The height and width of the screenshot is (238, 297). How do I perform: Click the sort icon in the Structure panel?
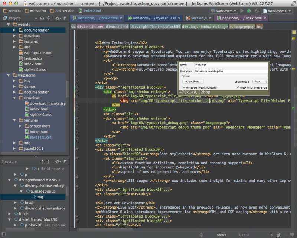(x=43, y=161)
